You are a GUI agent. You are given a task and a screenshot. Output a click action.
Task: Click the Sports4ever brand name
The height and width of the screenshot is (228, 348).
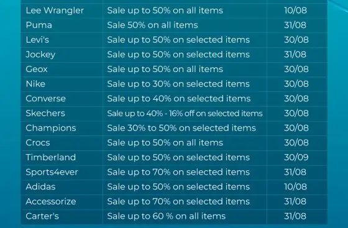[52, 172]
